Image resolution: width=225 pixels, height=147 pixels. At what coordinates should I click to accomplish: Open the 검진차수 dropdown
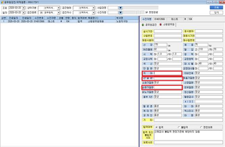(x=93, y=13)
